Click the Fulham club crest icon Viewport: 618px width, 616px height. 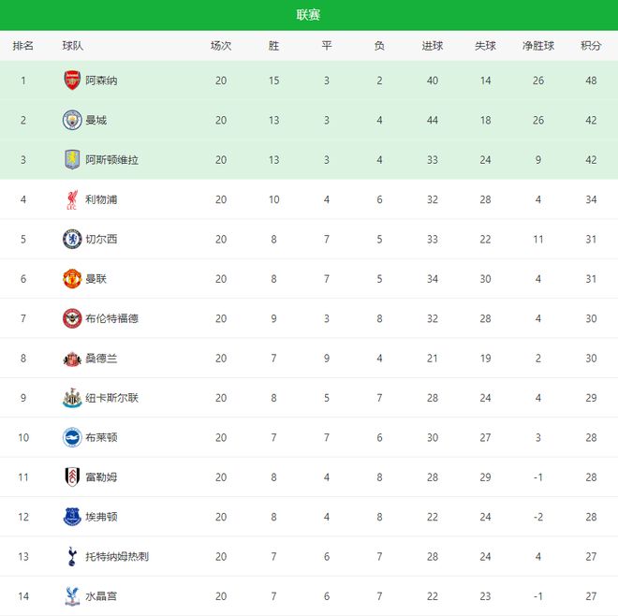click(72, 477)
